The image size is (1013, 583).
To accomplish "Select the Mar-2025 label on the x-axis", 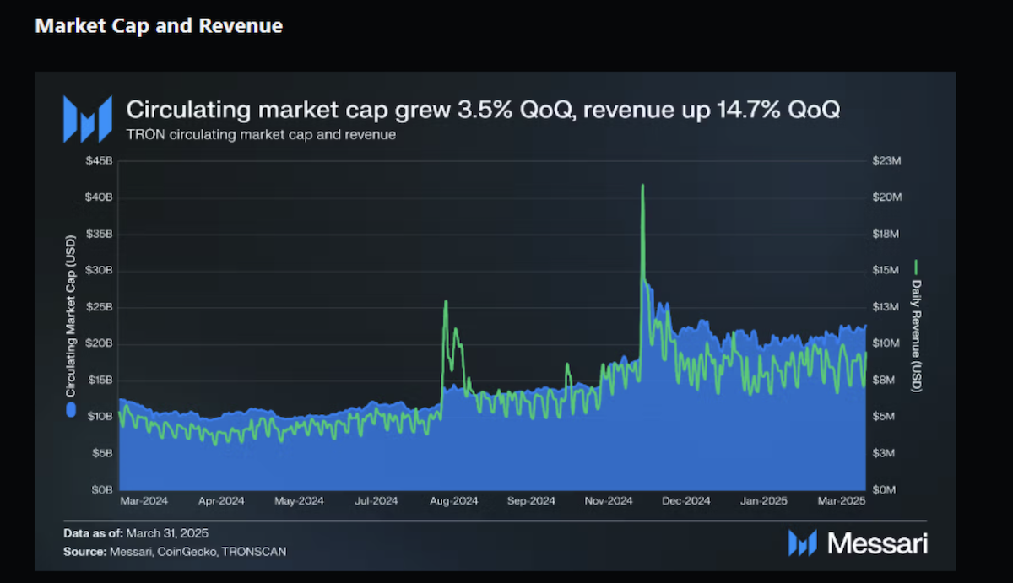I will point(842,501).
